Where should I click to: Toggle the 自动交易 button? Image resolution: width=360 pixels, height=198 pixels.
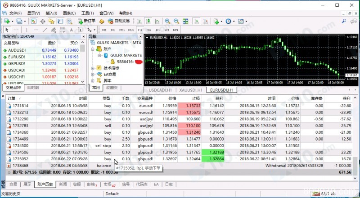(119, 21)
